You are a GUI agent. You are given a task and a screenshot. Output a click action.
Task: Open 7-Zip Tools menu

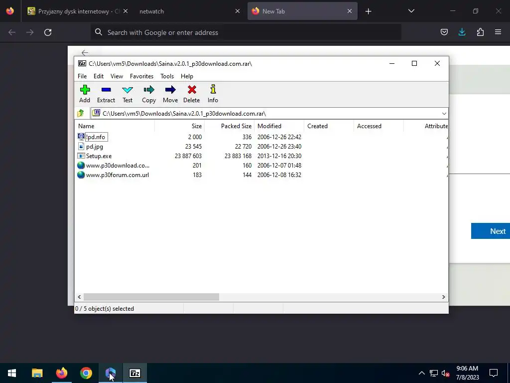click(167, 76)
